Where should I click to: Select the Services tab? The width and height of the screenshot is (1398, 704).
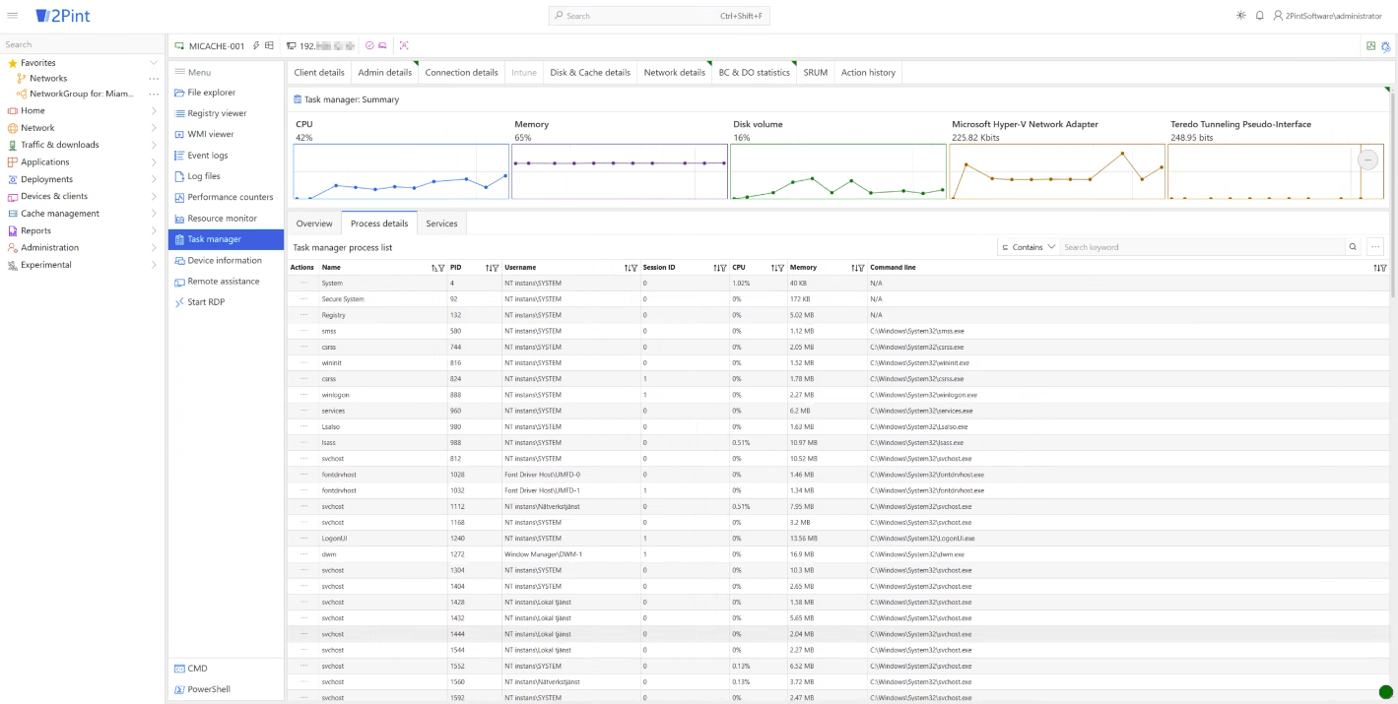tap(441, 224)
